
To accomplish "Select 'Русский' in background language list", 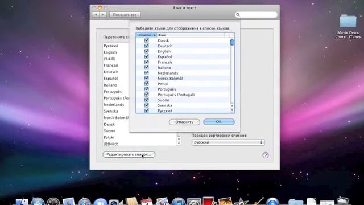I will pos(111,46).
